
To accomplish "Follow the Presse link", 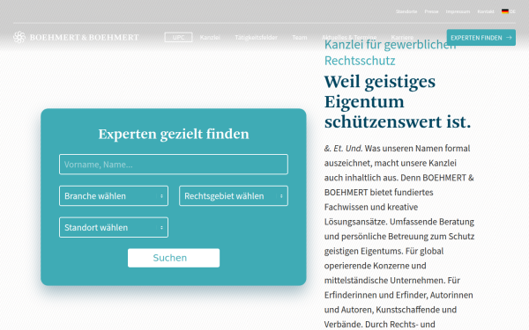I will pos(431,11).
